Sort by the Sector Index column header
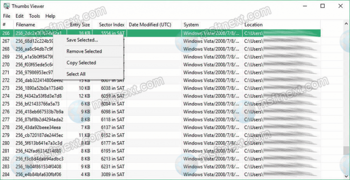Image resolution: width=350 pixels, height=180 pixels. pyautogui.click(x=109, y=25)
